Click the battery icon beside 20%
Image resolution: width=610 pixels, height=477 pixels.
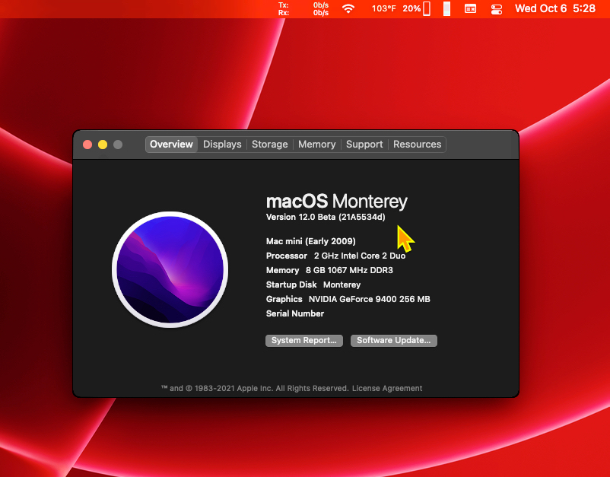coord(427,8)
